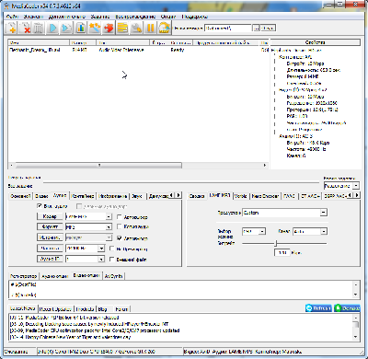This screenshot has width=368, height=359.
Task: Click the green Donate button
Action: tap(347, 308)
